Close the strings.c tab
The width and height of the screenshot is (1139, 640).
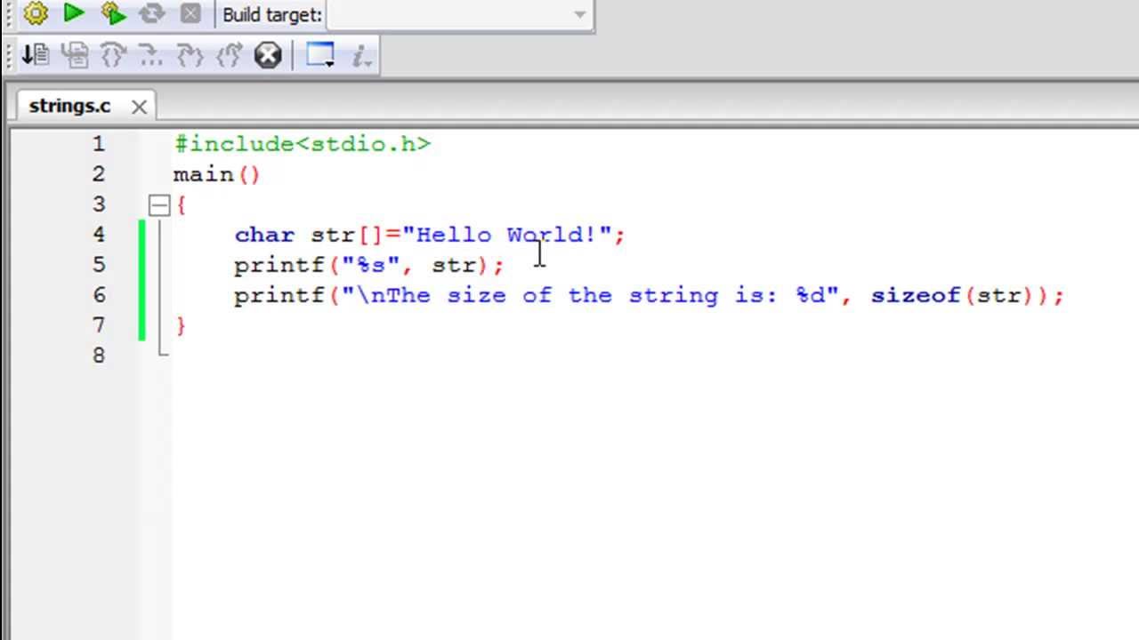(x=139, y=107)
